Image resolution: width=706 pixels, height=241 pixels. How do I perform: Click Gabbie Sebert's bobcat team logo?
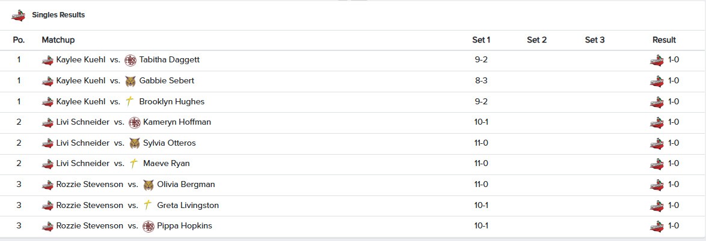pos(130,81)
